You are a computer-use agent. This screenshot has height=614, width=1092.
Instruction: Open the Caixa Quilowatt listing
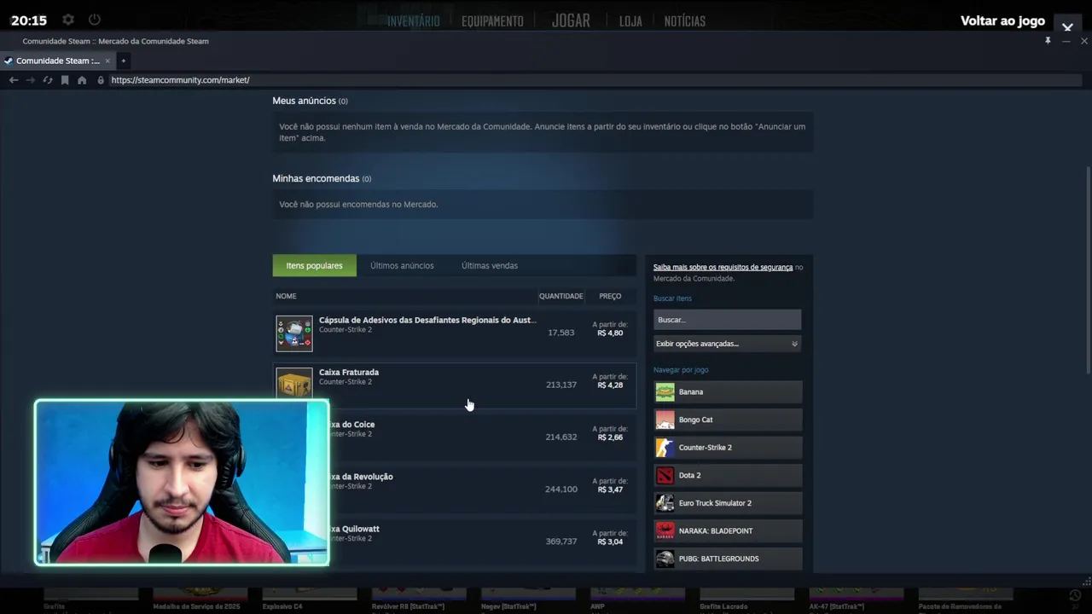coord(354,529)
